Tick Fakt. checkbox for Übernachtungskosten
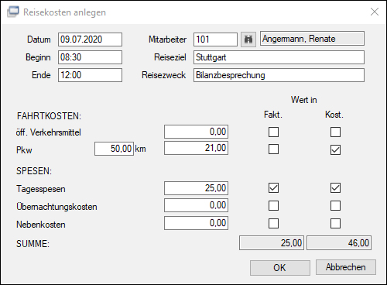Image resolution: width=387 pixels, height=285 pixels. click(x=273, y=206)
